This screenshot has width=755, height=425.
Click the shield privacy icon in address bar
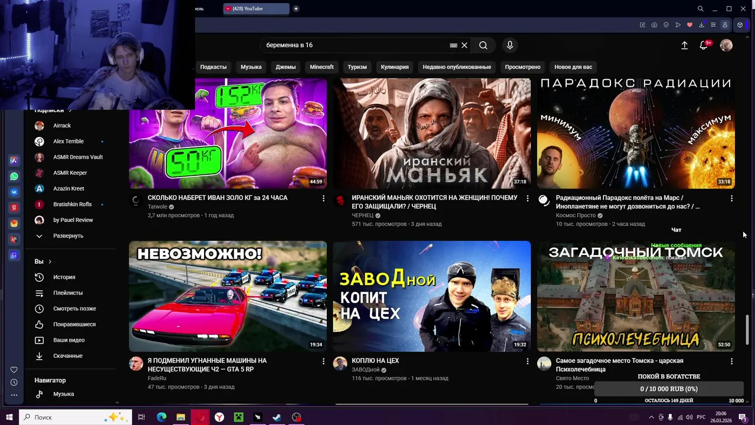click(666, 25)
